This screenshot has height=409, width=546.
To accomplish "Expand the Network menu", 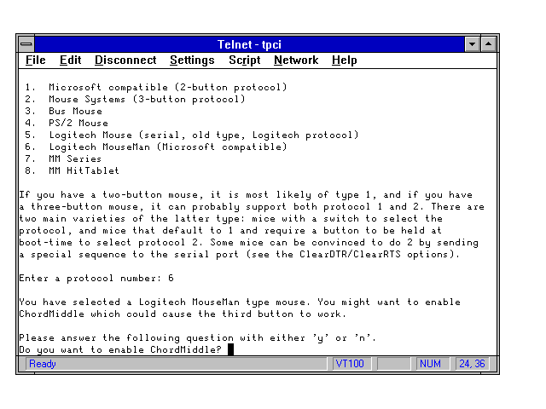I will [295, 60].
